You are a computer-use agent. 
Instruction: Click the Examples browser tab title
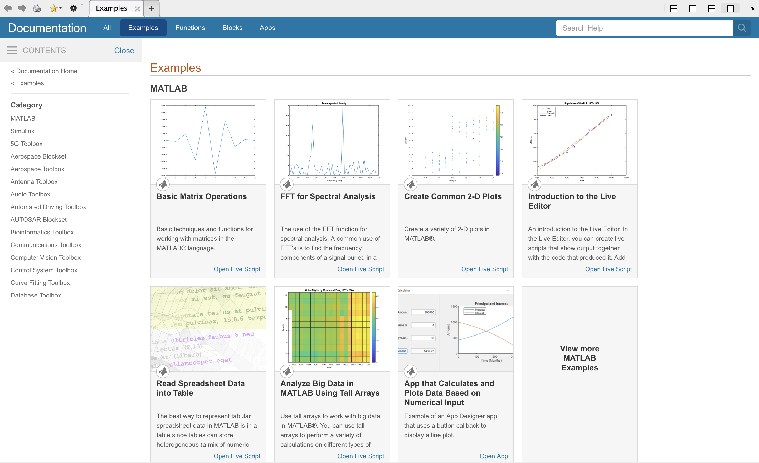pyautogui.click(x=111, y=8)
